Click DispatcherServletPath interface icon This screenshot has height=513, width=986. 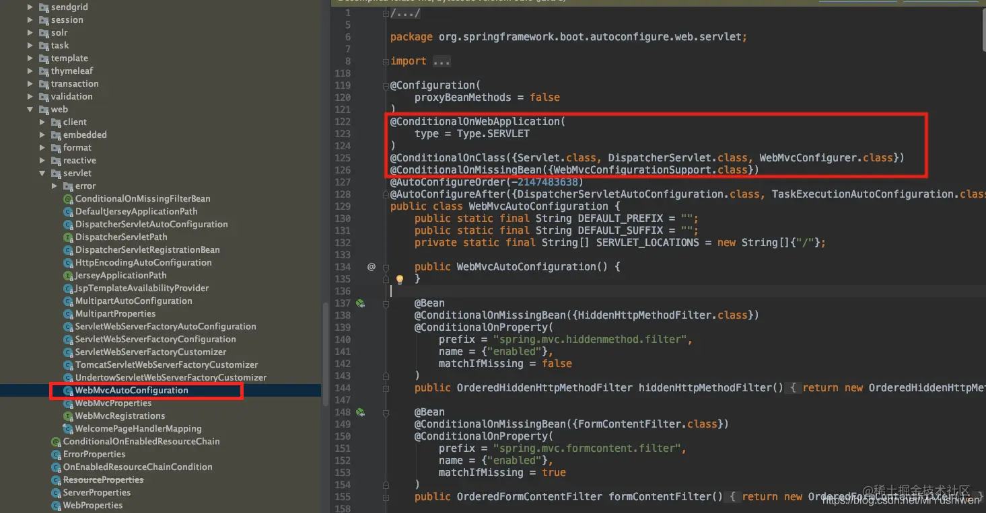click(x=68, y=237)
